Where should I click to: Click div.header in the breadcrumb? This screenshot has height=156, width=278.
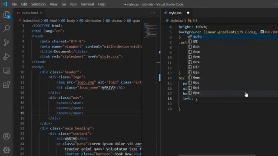click(x=93, y=21)
